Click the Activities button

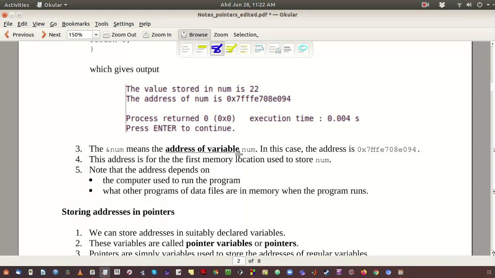[x=17, y=5]
